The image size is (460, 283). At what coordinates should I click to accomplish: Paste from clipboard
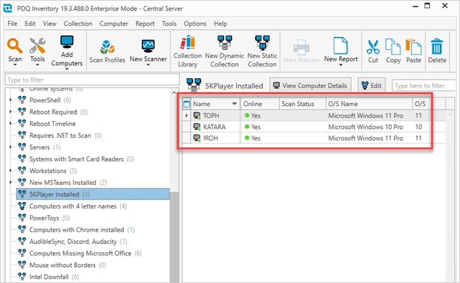pos(413,51)
